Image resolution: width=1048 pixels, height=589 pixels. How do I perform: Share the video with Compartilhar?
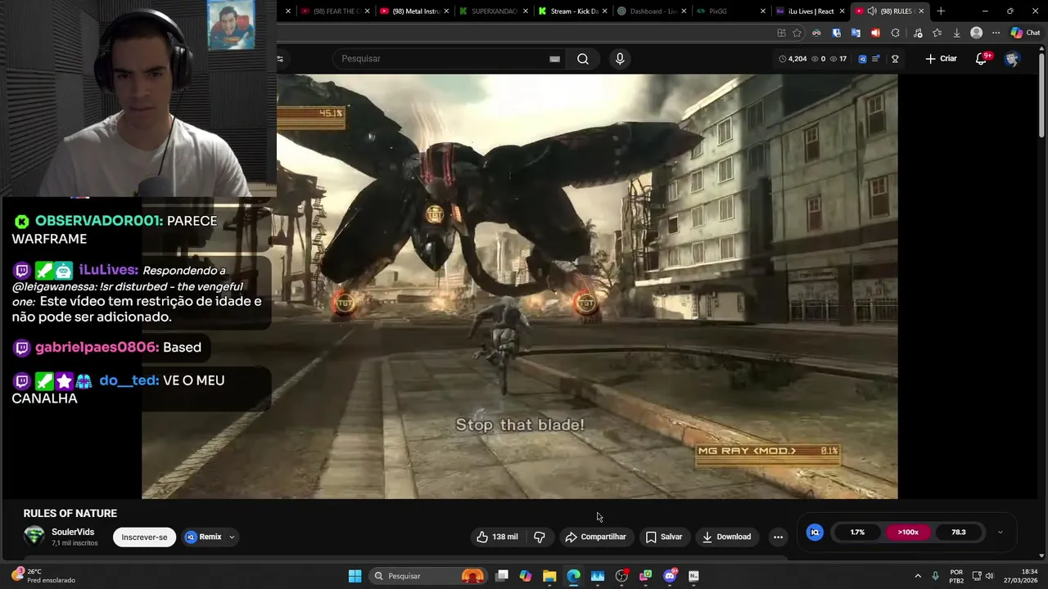click(595, 537)
